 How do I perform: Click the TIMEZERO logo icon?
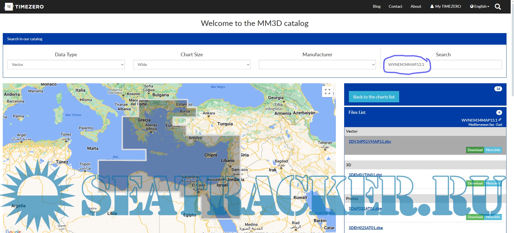(9, 7)
